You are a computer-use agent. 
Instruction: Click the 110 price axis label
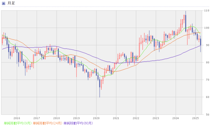click(207, 10)
